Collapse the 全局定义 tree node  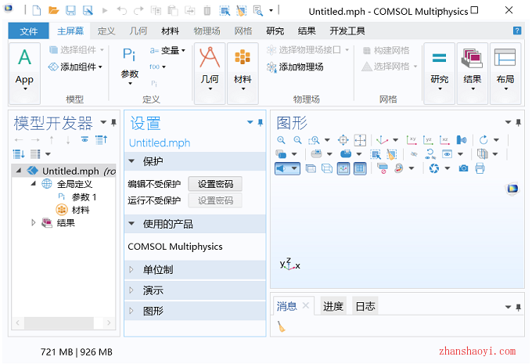pyautogui.click(x=33, y=184)
